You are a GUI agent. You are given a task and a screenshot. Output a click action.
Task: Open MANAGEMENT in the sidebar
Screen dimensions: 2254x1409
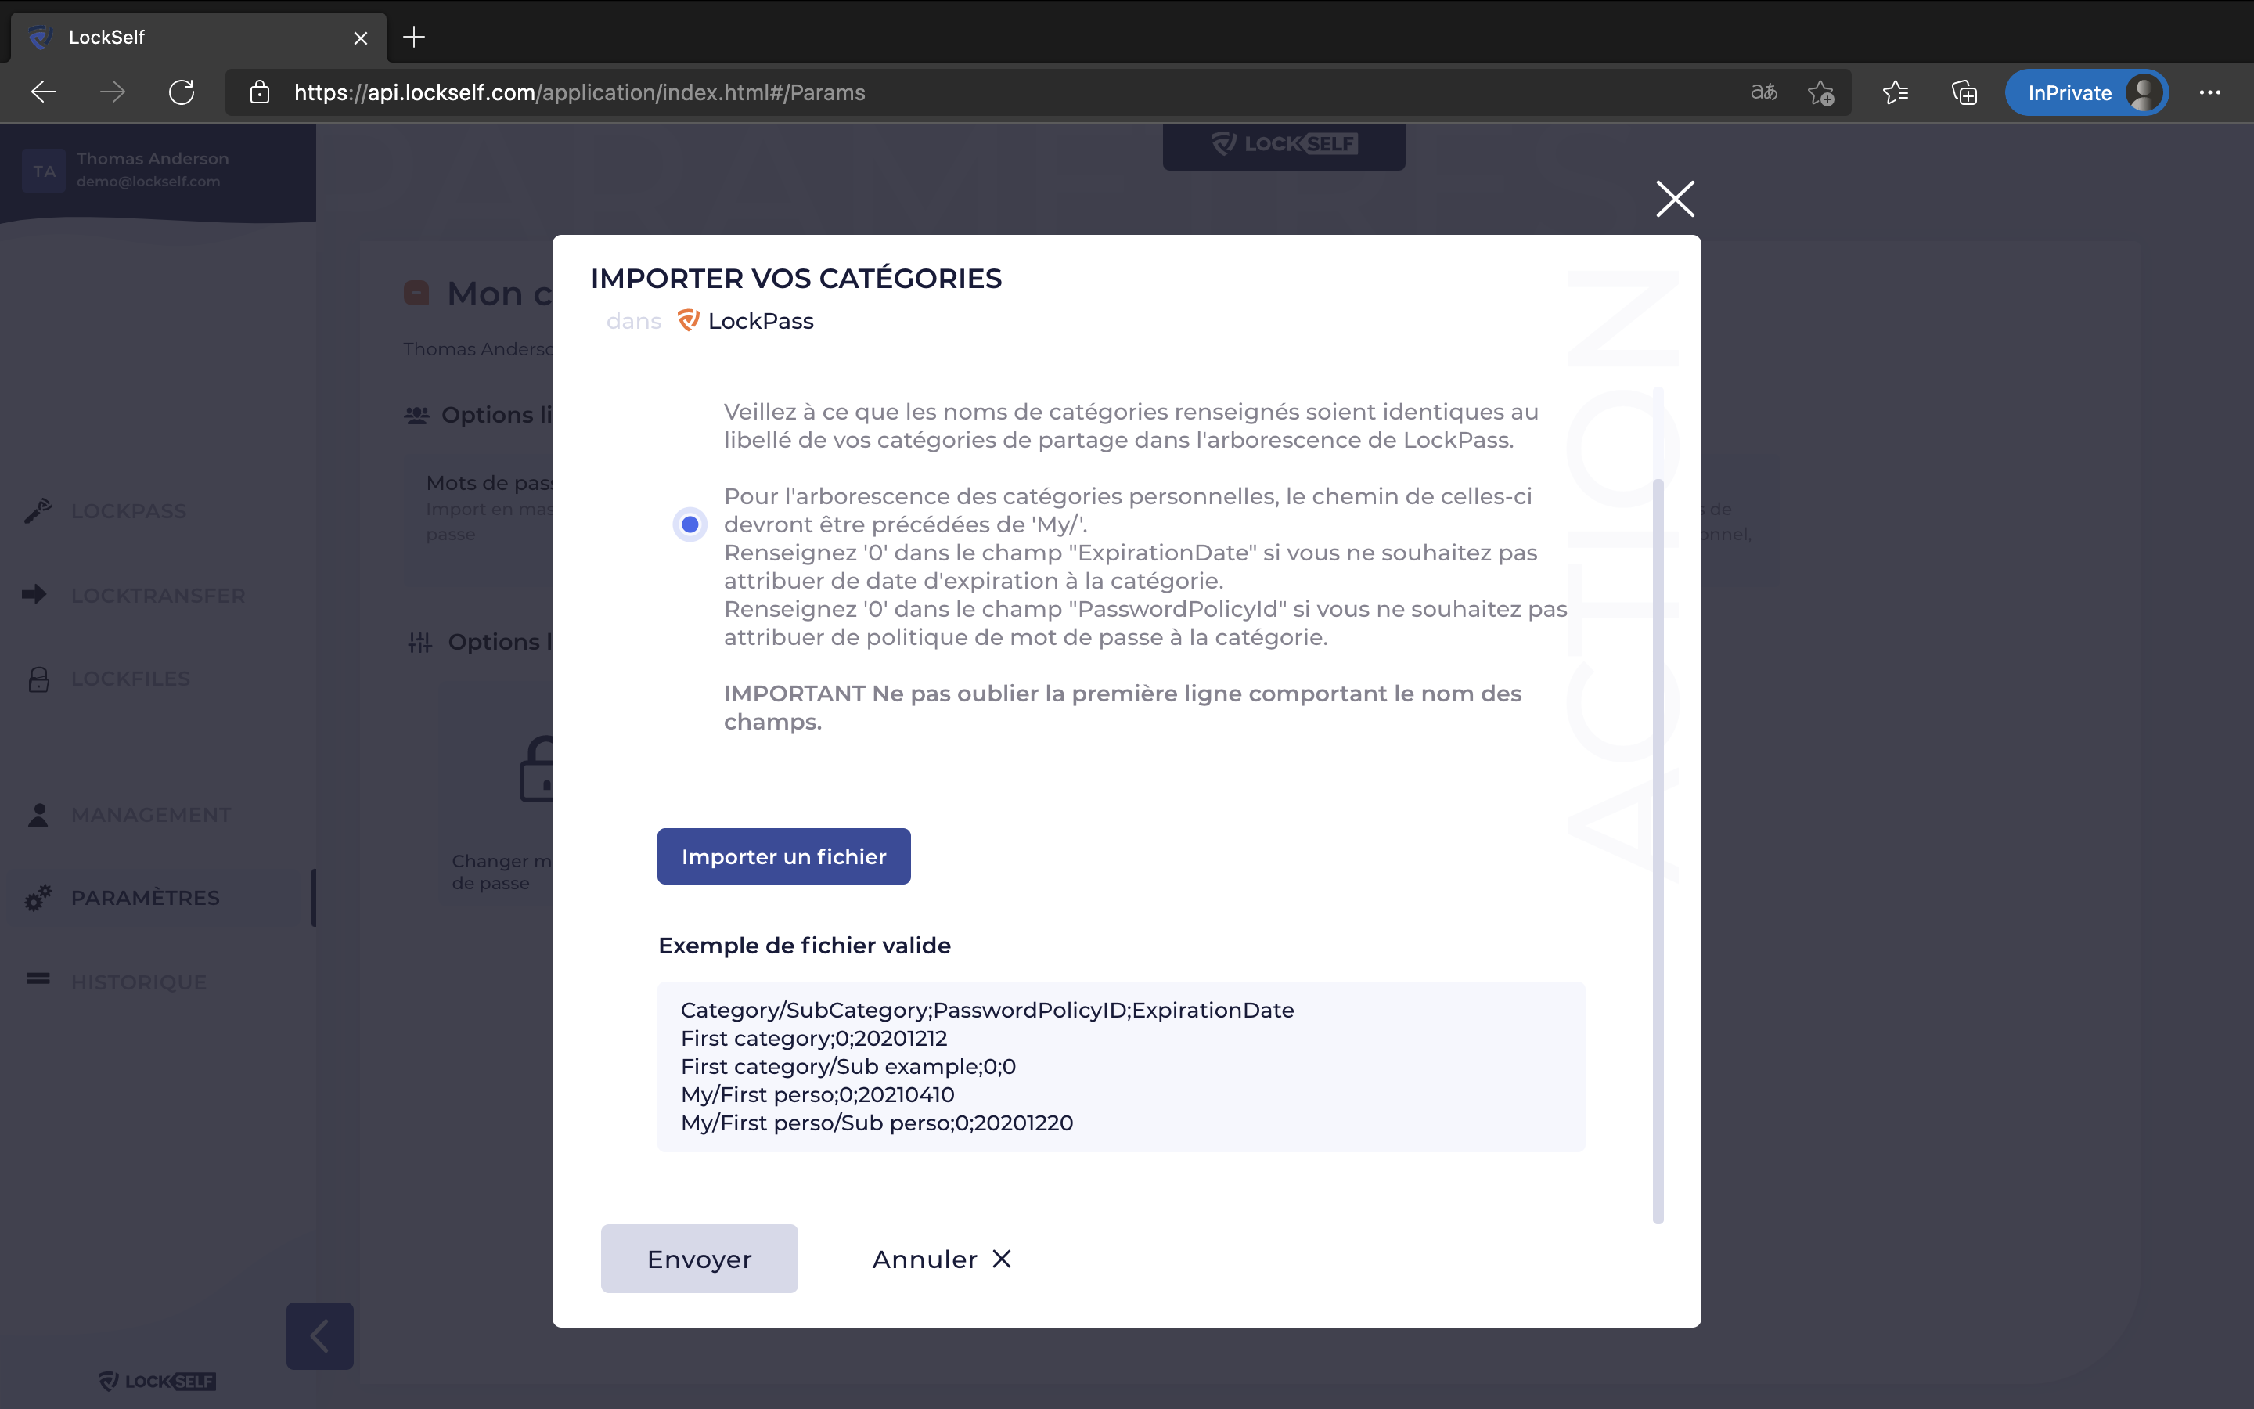pos(151,814)
